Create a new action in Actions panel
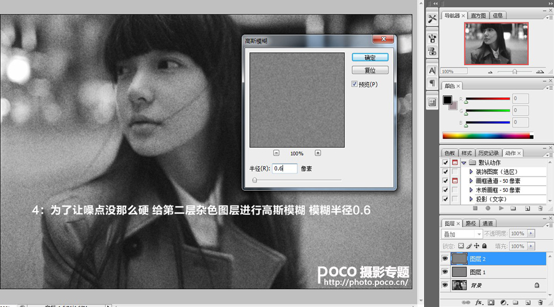The height and width of the screenshot is (307, 554). coord(527,209)
